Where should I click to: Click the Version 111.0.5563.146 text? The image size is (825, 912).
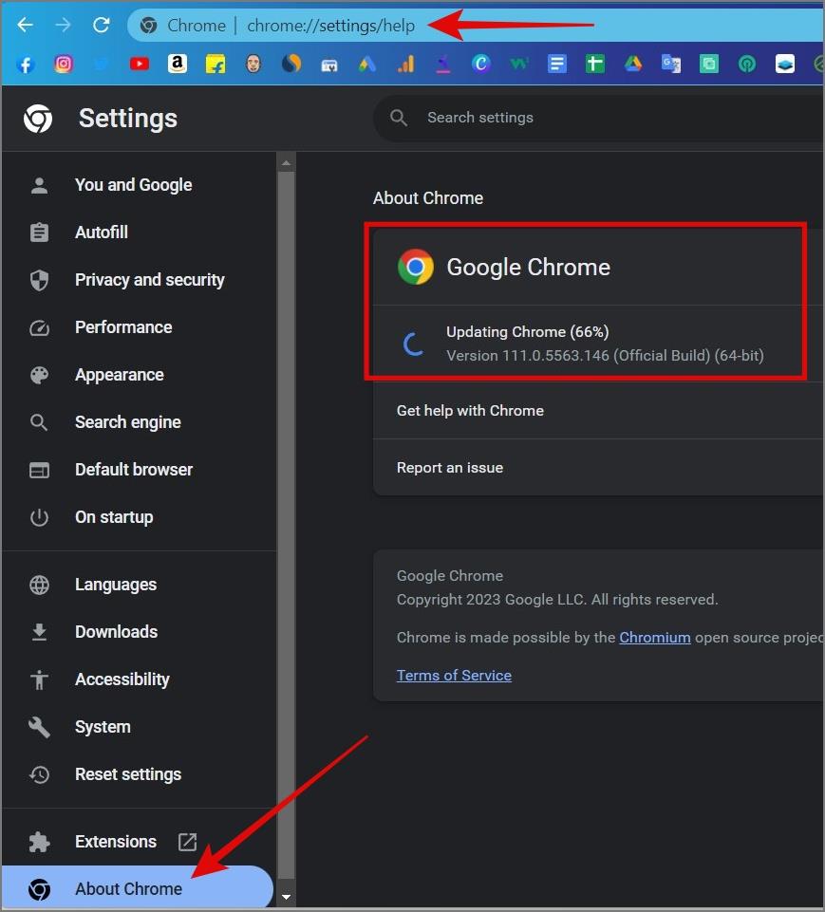coord(605,355)
